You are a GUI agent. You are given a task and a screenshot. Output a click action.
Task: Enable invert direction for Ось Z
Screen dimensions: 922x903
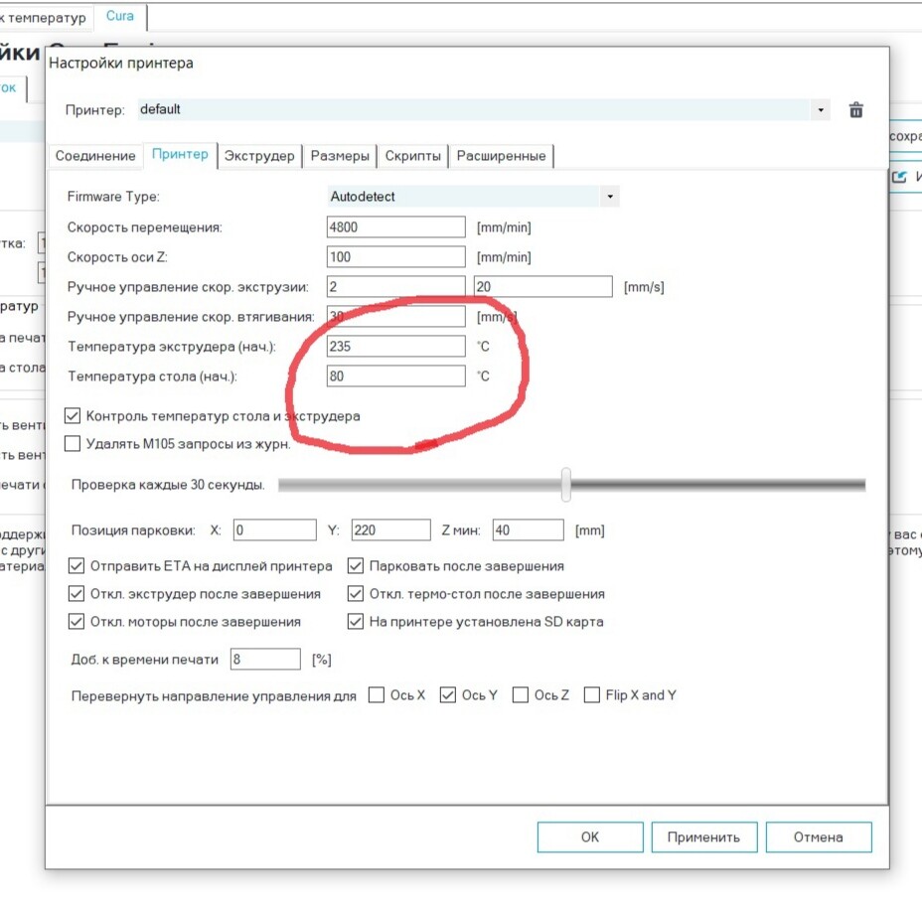pyautogui.click(x=521, y=695)
